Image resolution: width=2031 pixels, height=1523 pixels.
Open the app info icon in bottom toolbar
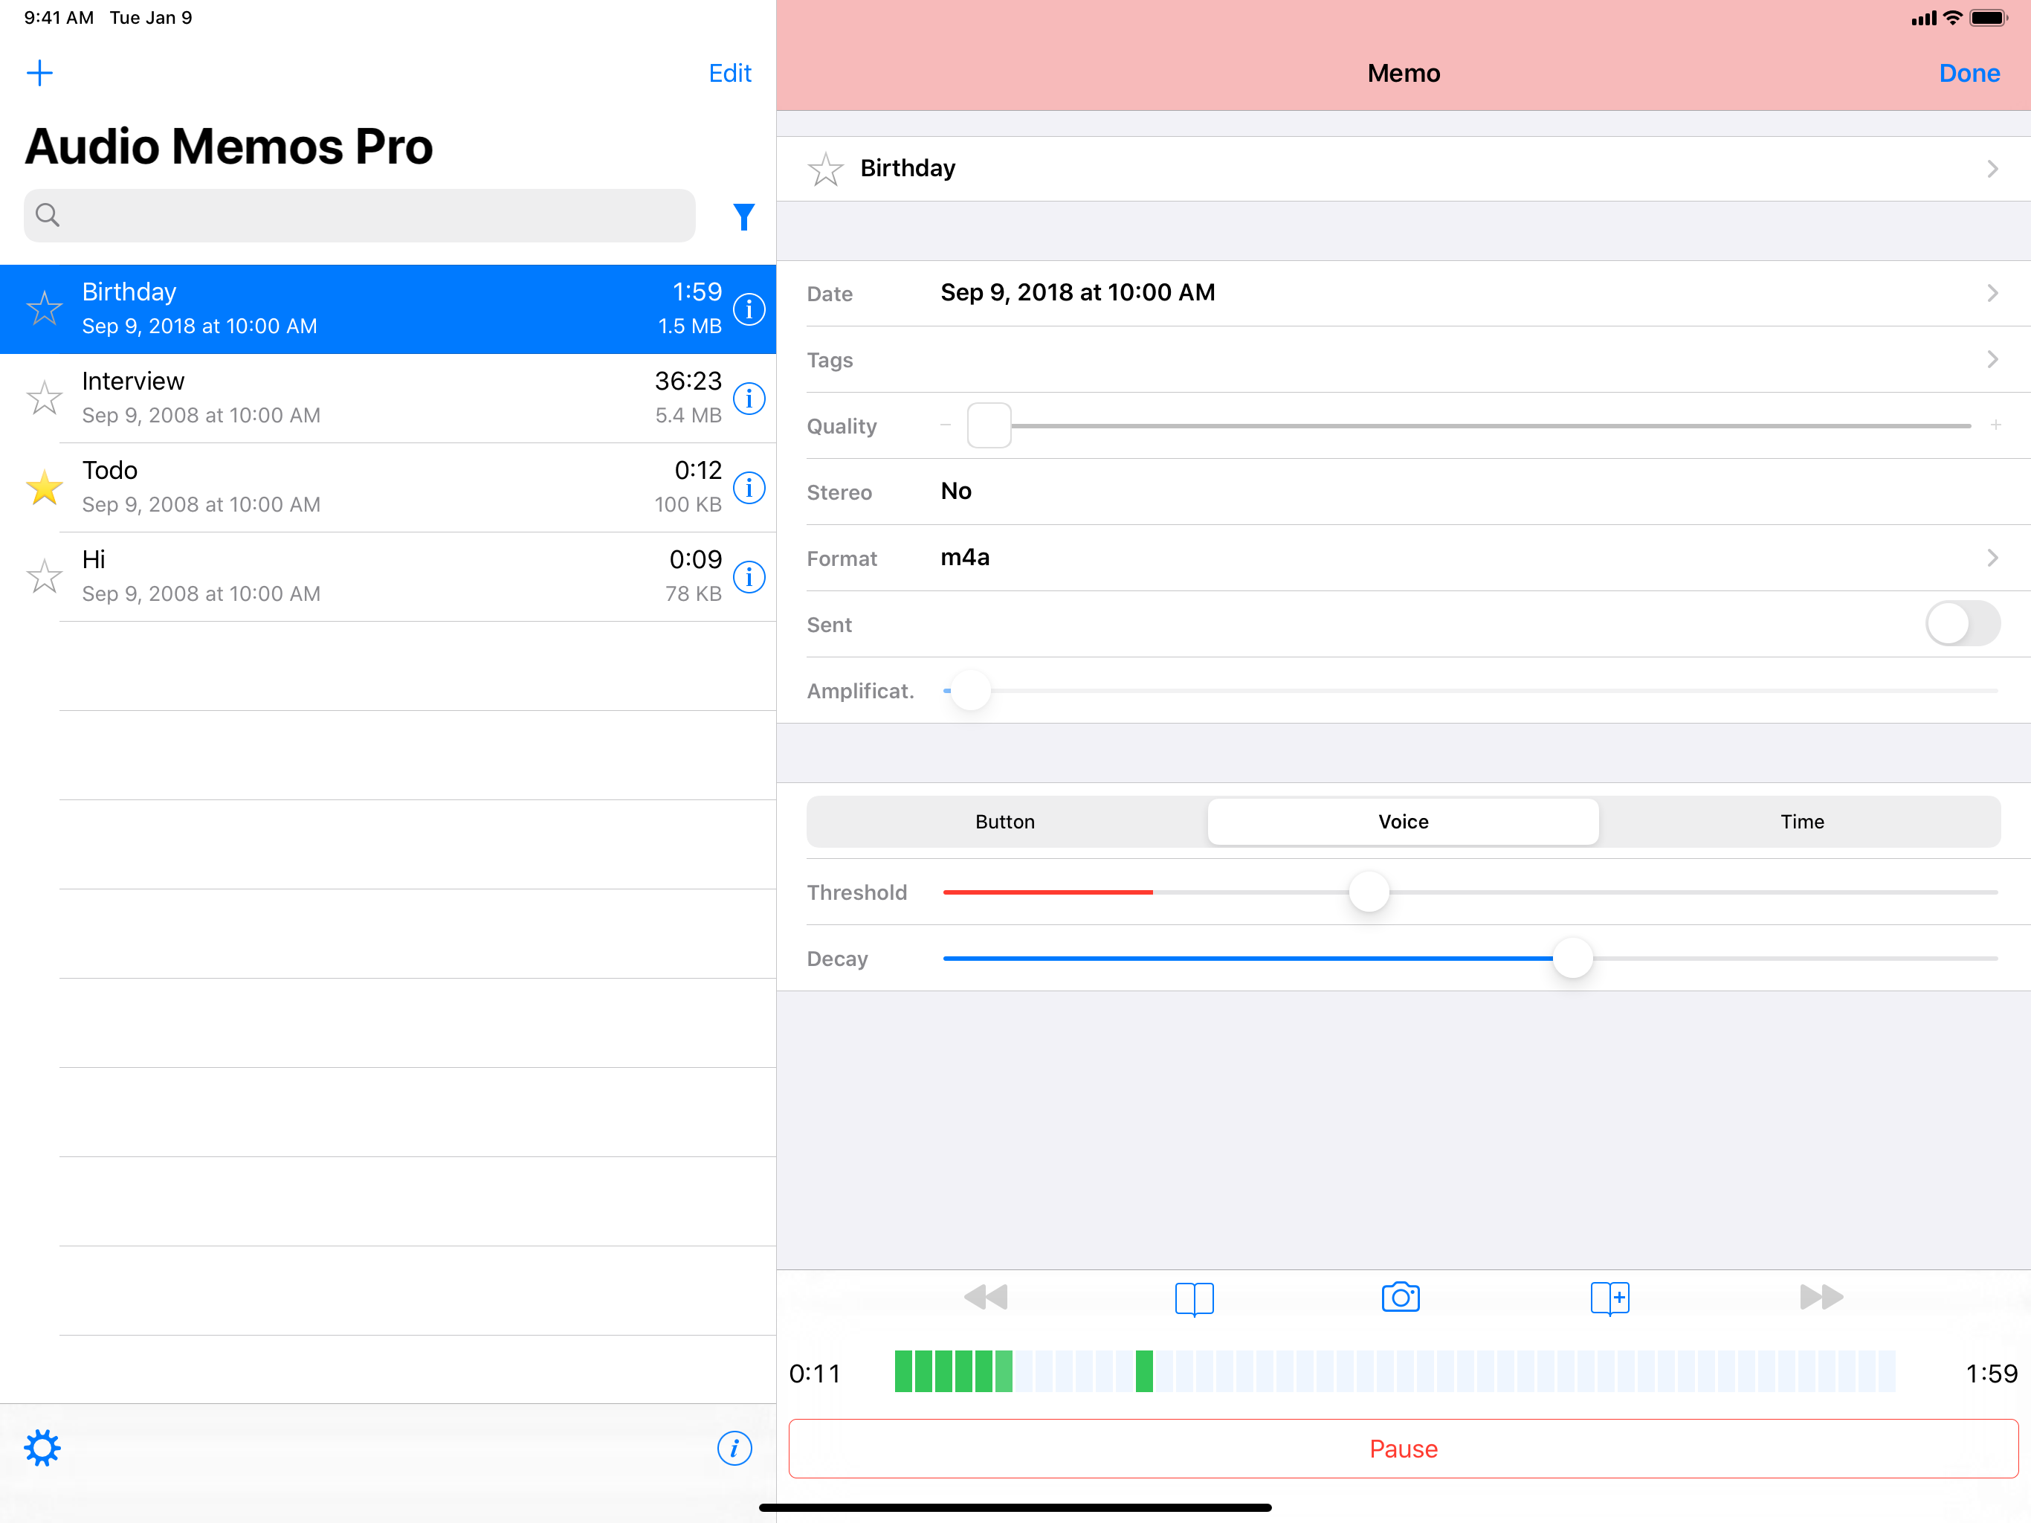click(734, 1449)
